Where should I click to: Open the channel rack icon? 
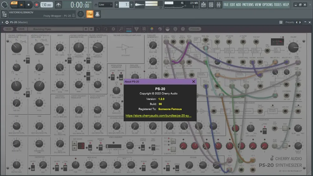click(x=211, y=5)
